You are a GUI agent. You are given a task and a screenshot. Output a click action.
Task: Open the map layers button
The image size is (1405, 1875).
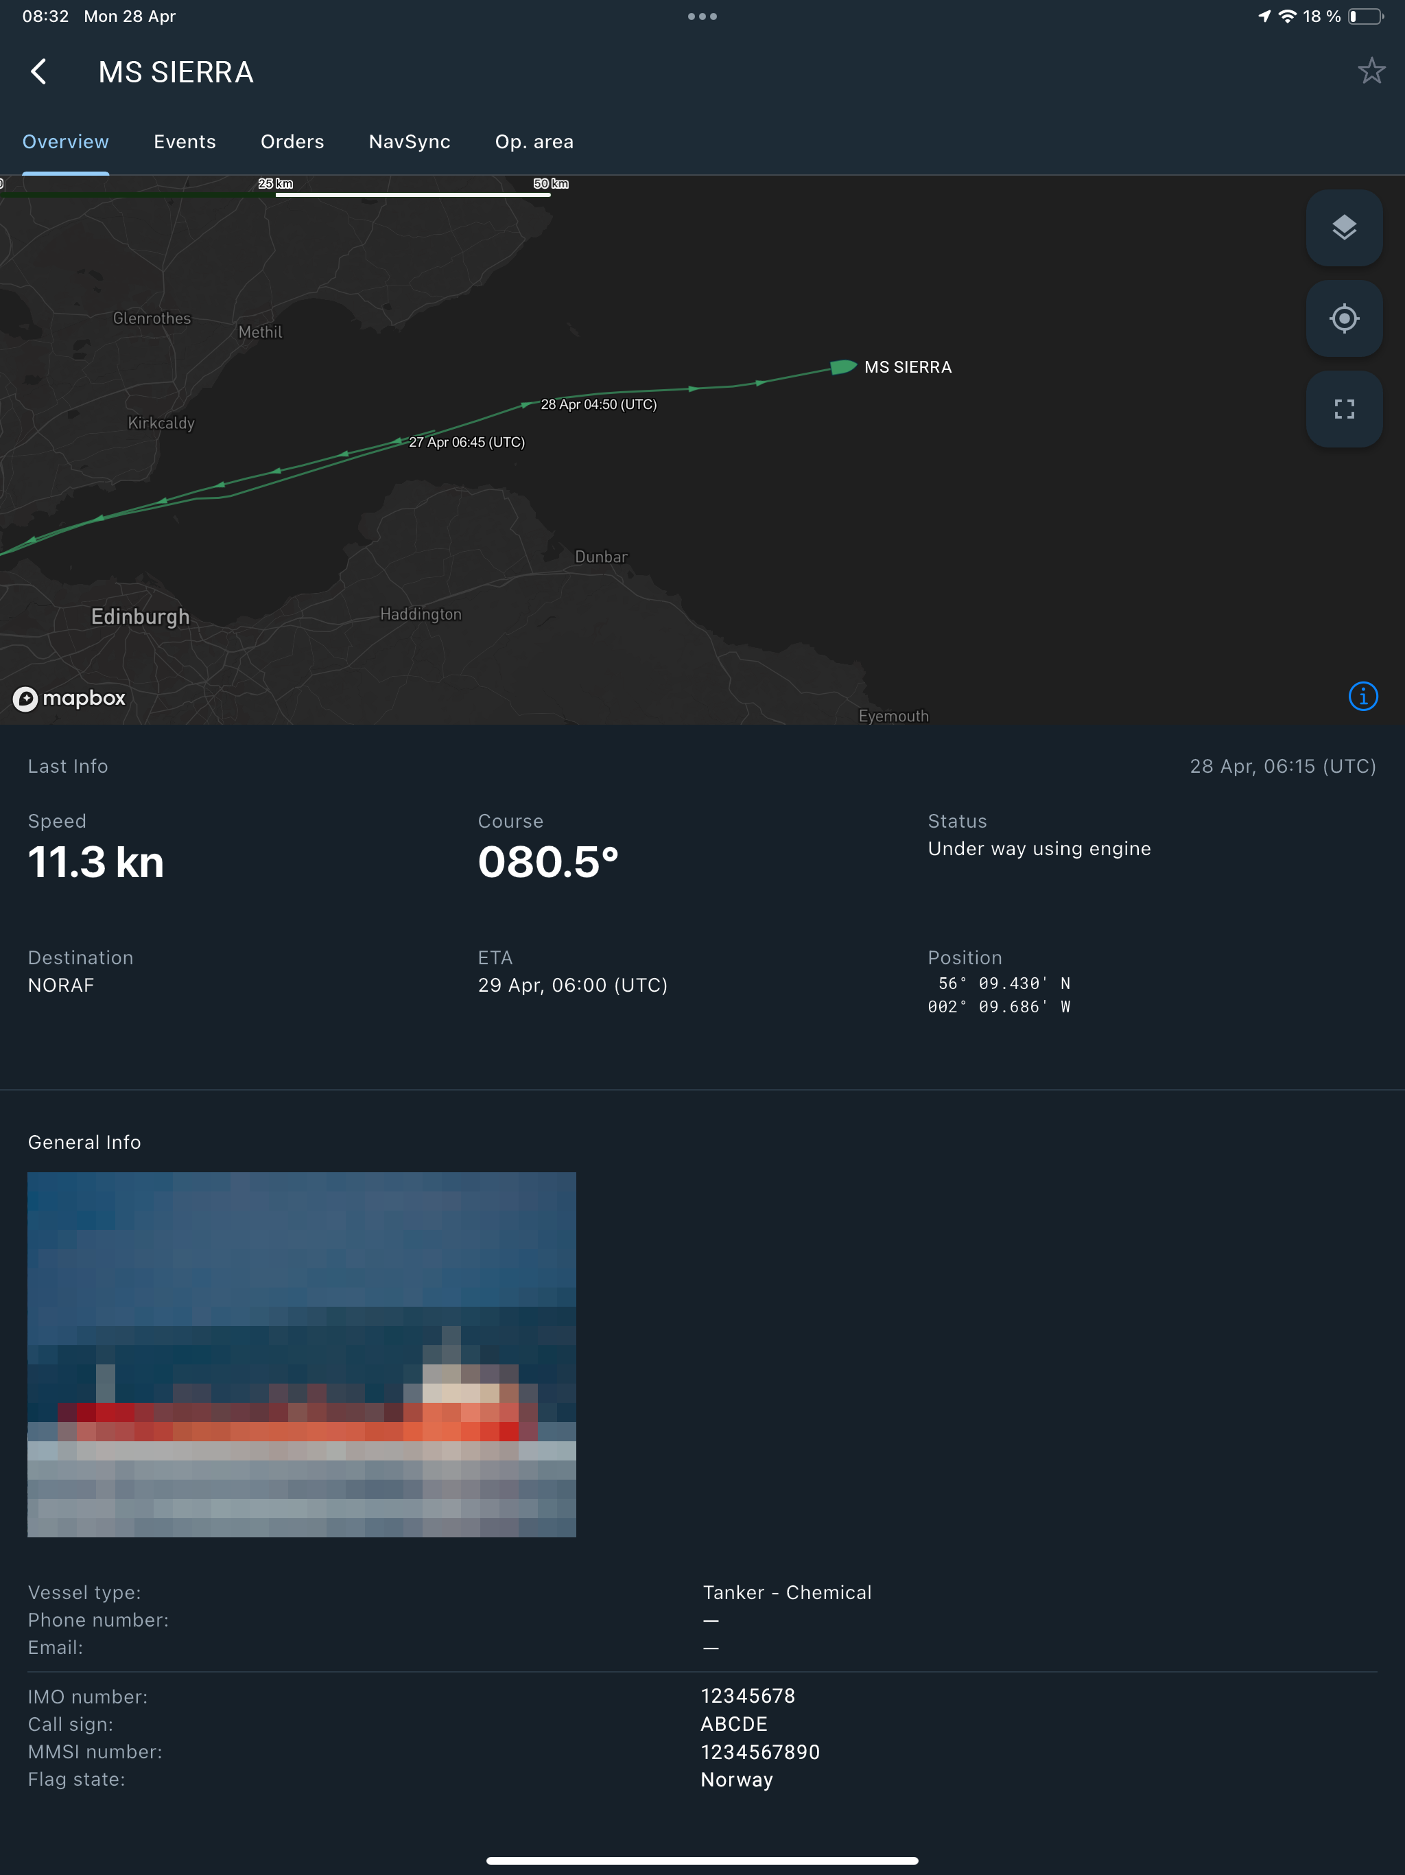tap(1344, 227)
